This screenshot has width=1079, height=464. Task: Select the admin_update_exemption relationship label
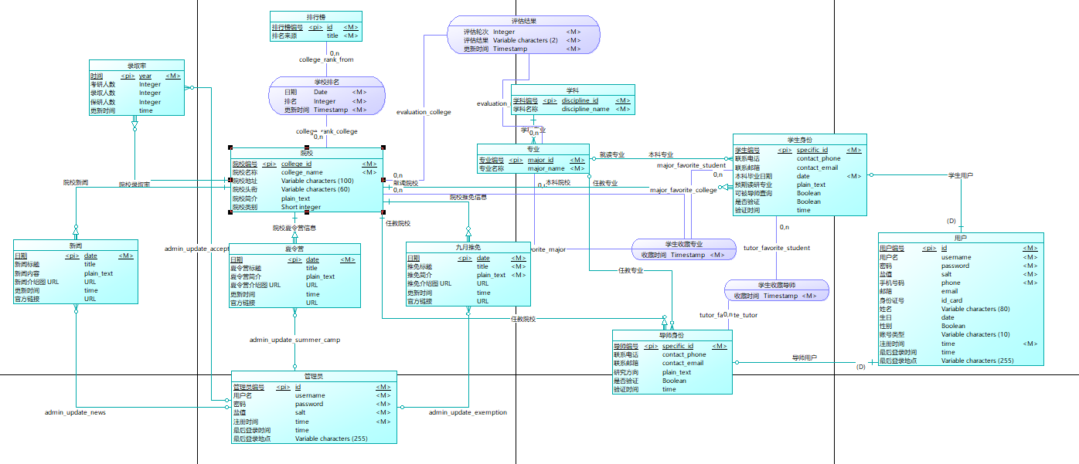[468, 412]
